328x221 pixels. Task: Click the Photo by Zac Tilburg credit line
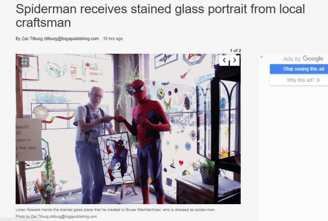click(56, 216)
